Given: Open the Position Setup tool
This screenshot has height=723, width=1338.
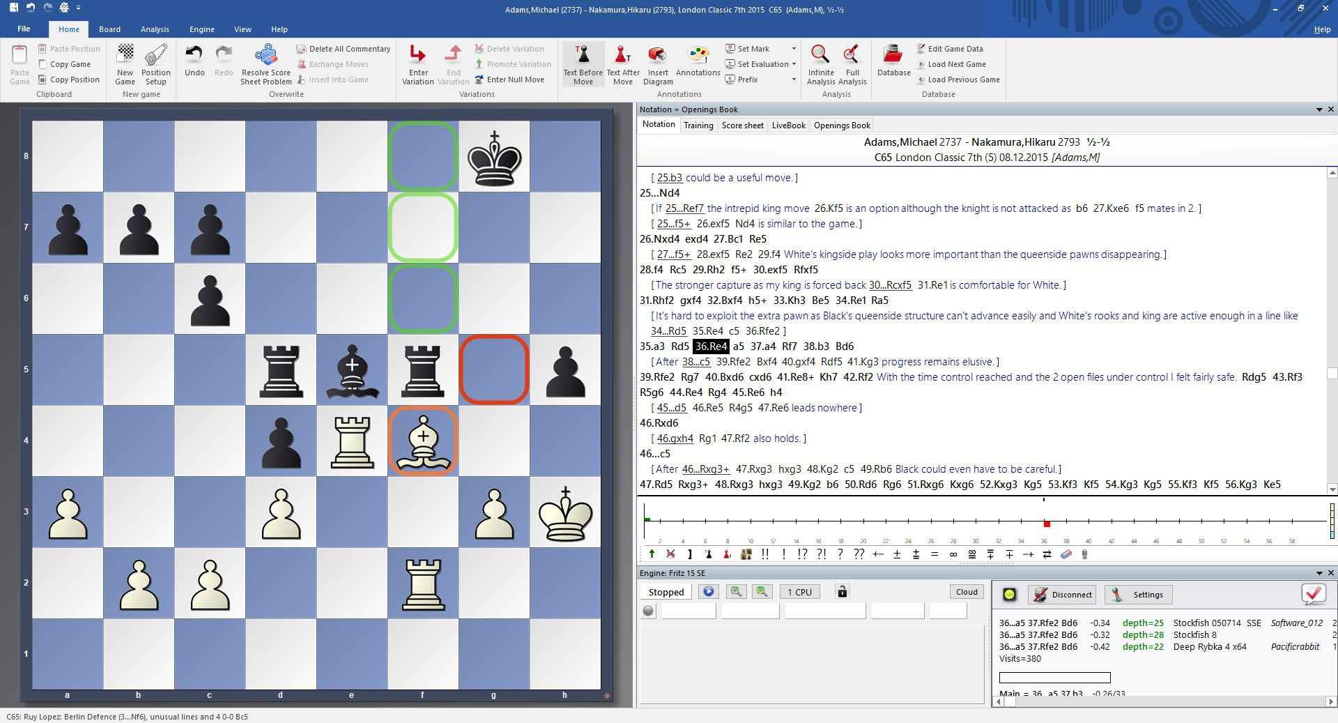Looking at the screenshot, I should [x=155, y=63].
